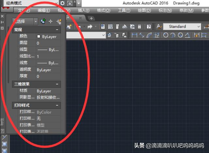
Task: Collapse the 常规 properties section
Action: (x=57, y=30)
